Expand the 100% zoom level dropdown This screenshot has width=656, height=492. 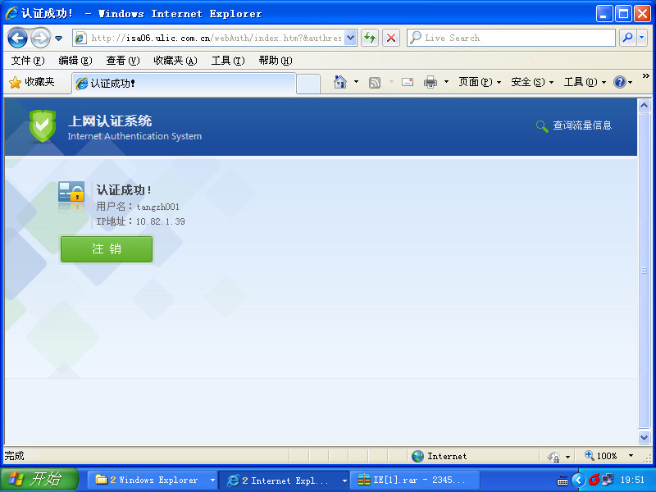pos(631,456)
